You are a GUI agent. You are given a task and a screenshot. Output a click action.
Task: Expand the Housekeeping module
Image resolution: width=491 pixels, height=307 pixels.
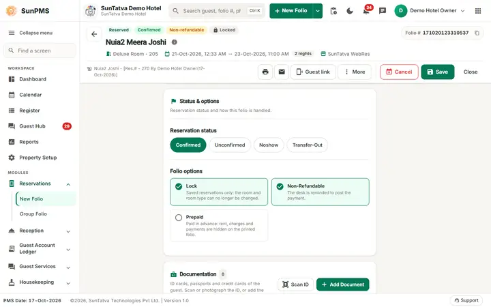point(68,283)
